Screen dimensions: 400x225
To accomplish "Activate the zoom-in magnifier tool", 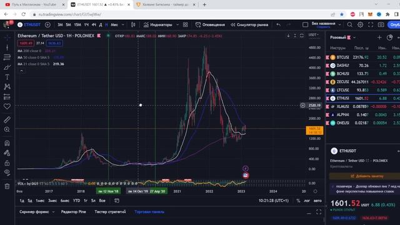I will pyautogui.click(x=7, y=129).
